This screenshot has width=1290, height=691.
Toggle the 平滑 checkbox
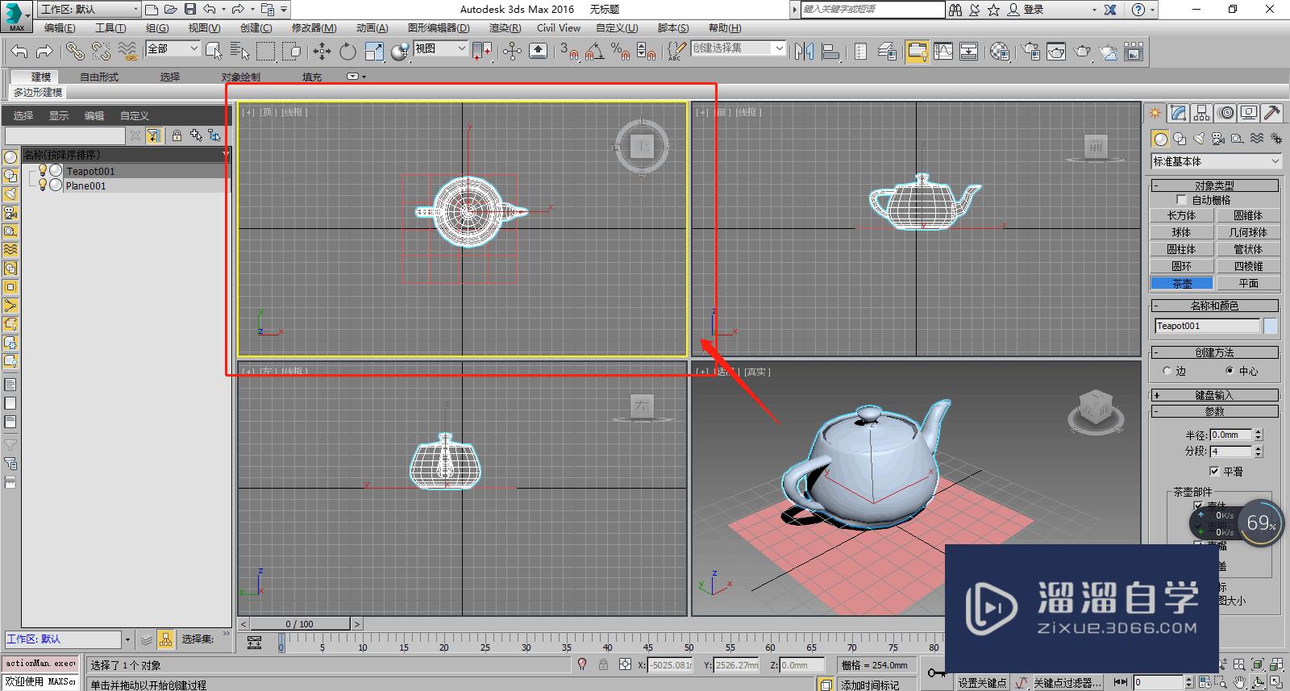1214,471
